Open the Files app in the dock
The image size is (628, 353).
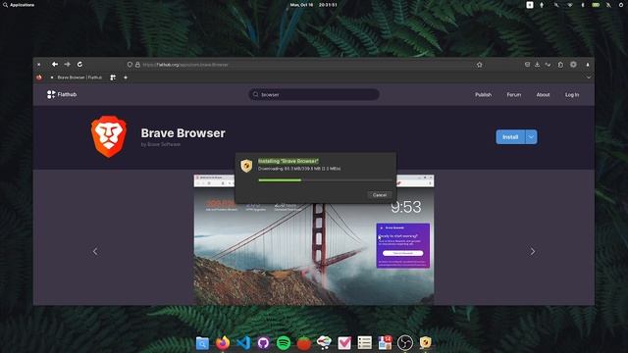pos(202,343)
